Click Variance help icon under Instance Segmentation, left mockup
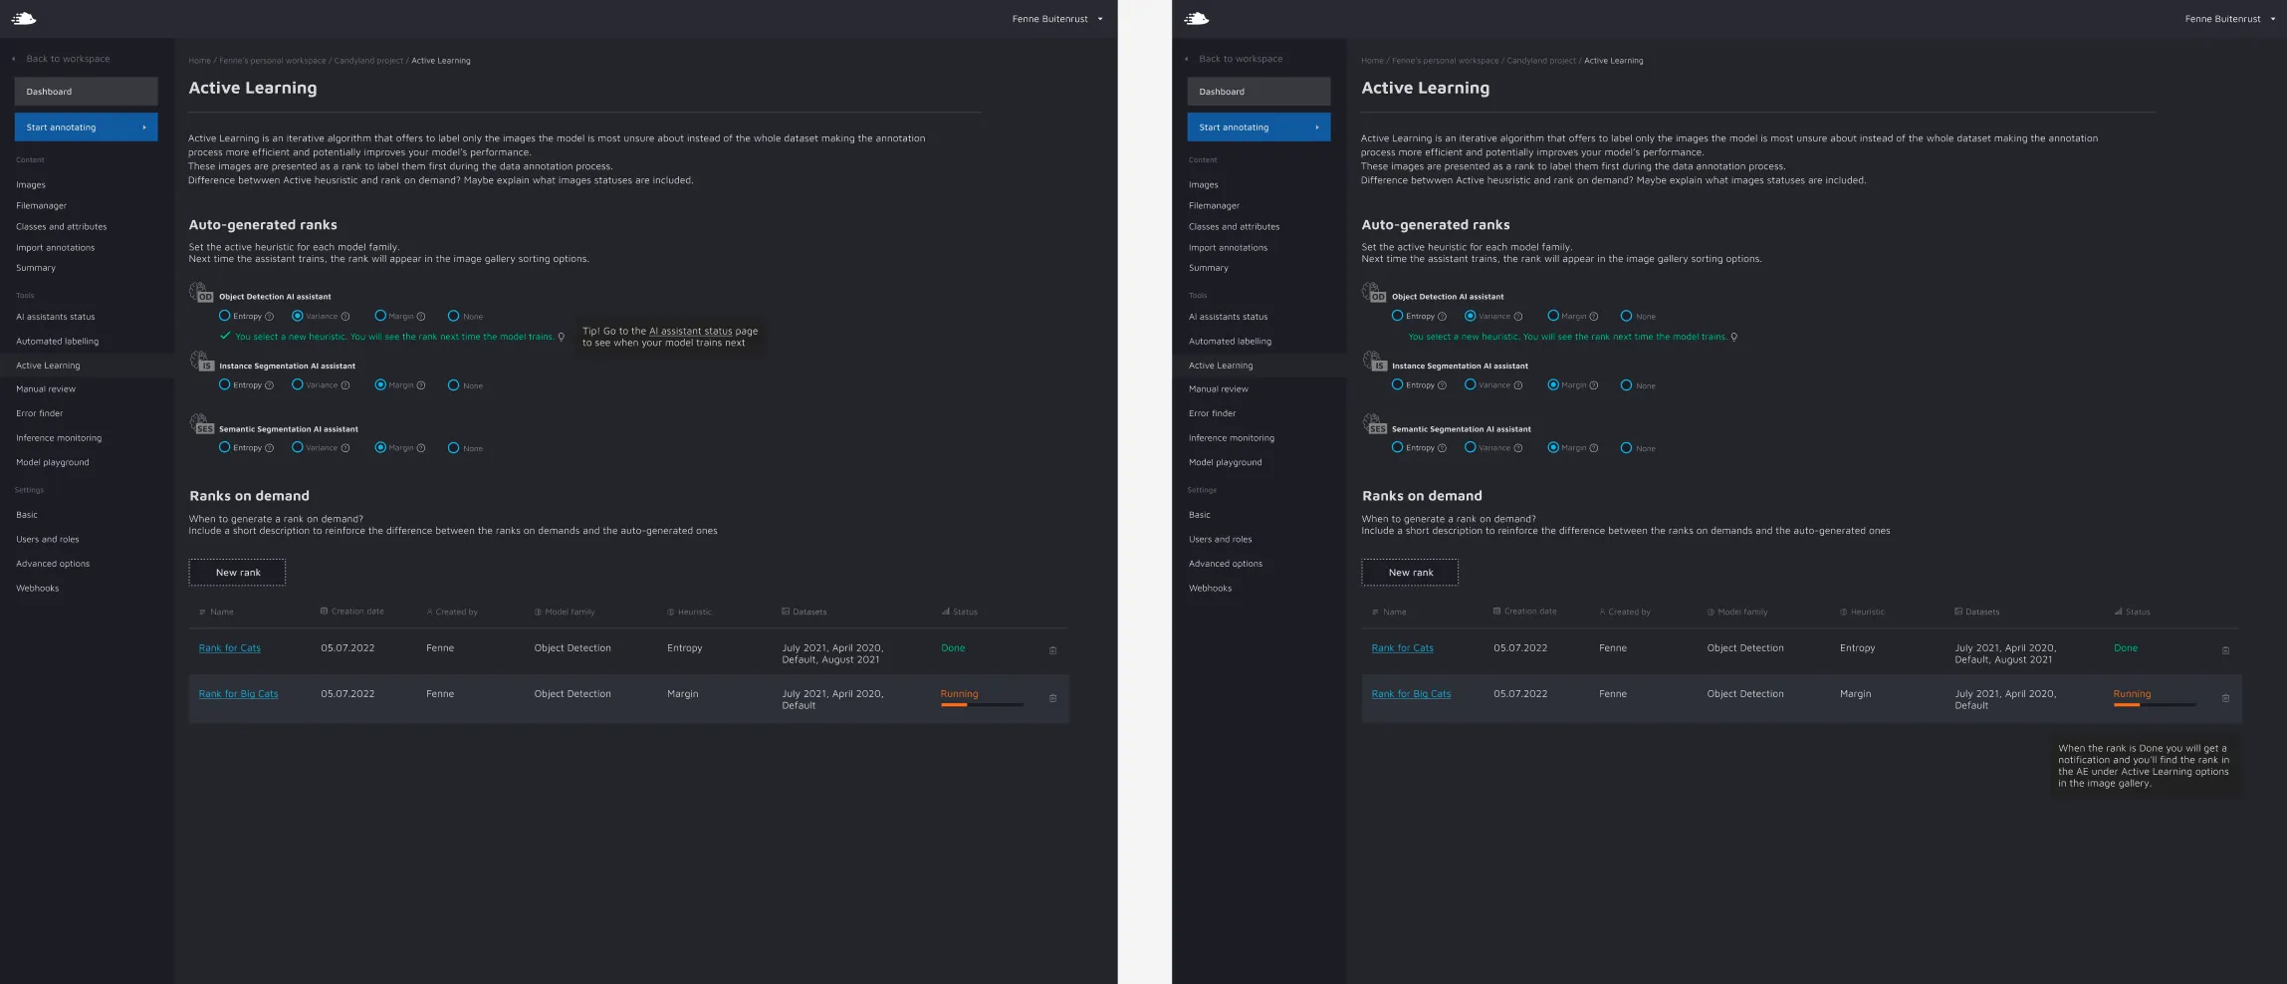The image size is (2287, 984). 345,385
